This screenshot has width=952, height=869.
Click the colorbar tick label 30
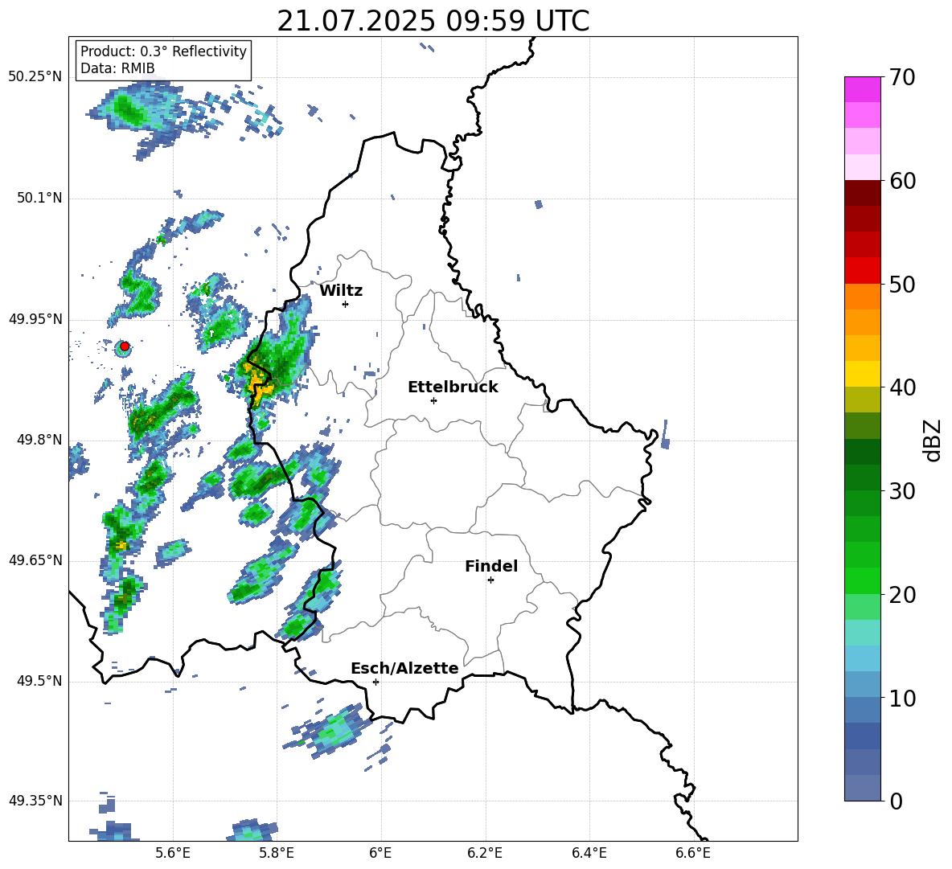coord(902,491)
